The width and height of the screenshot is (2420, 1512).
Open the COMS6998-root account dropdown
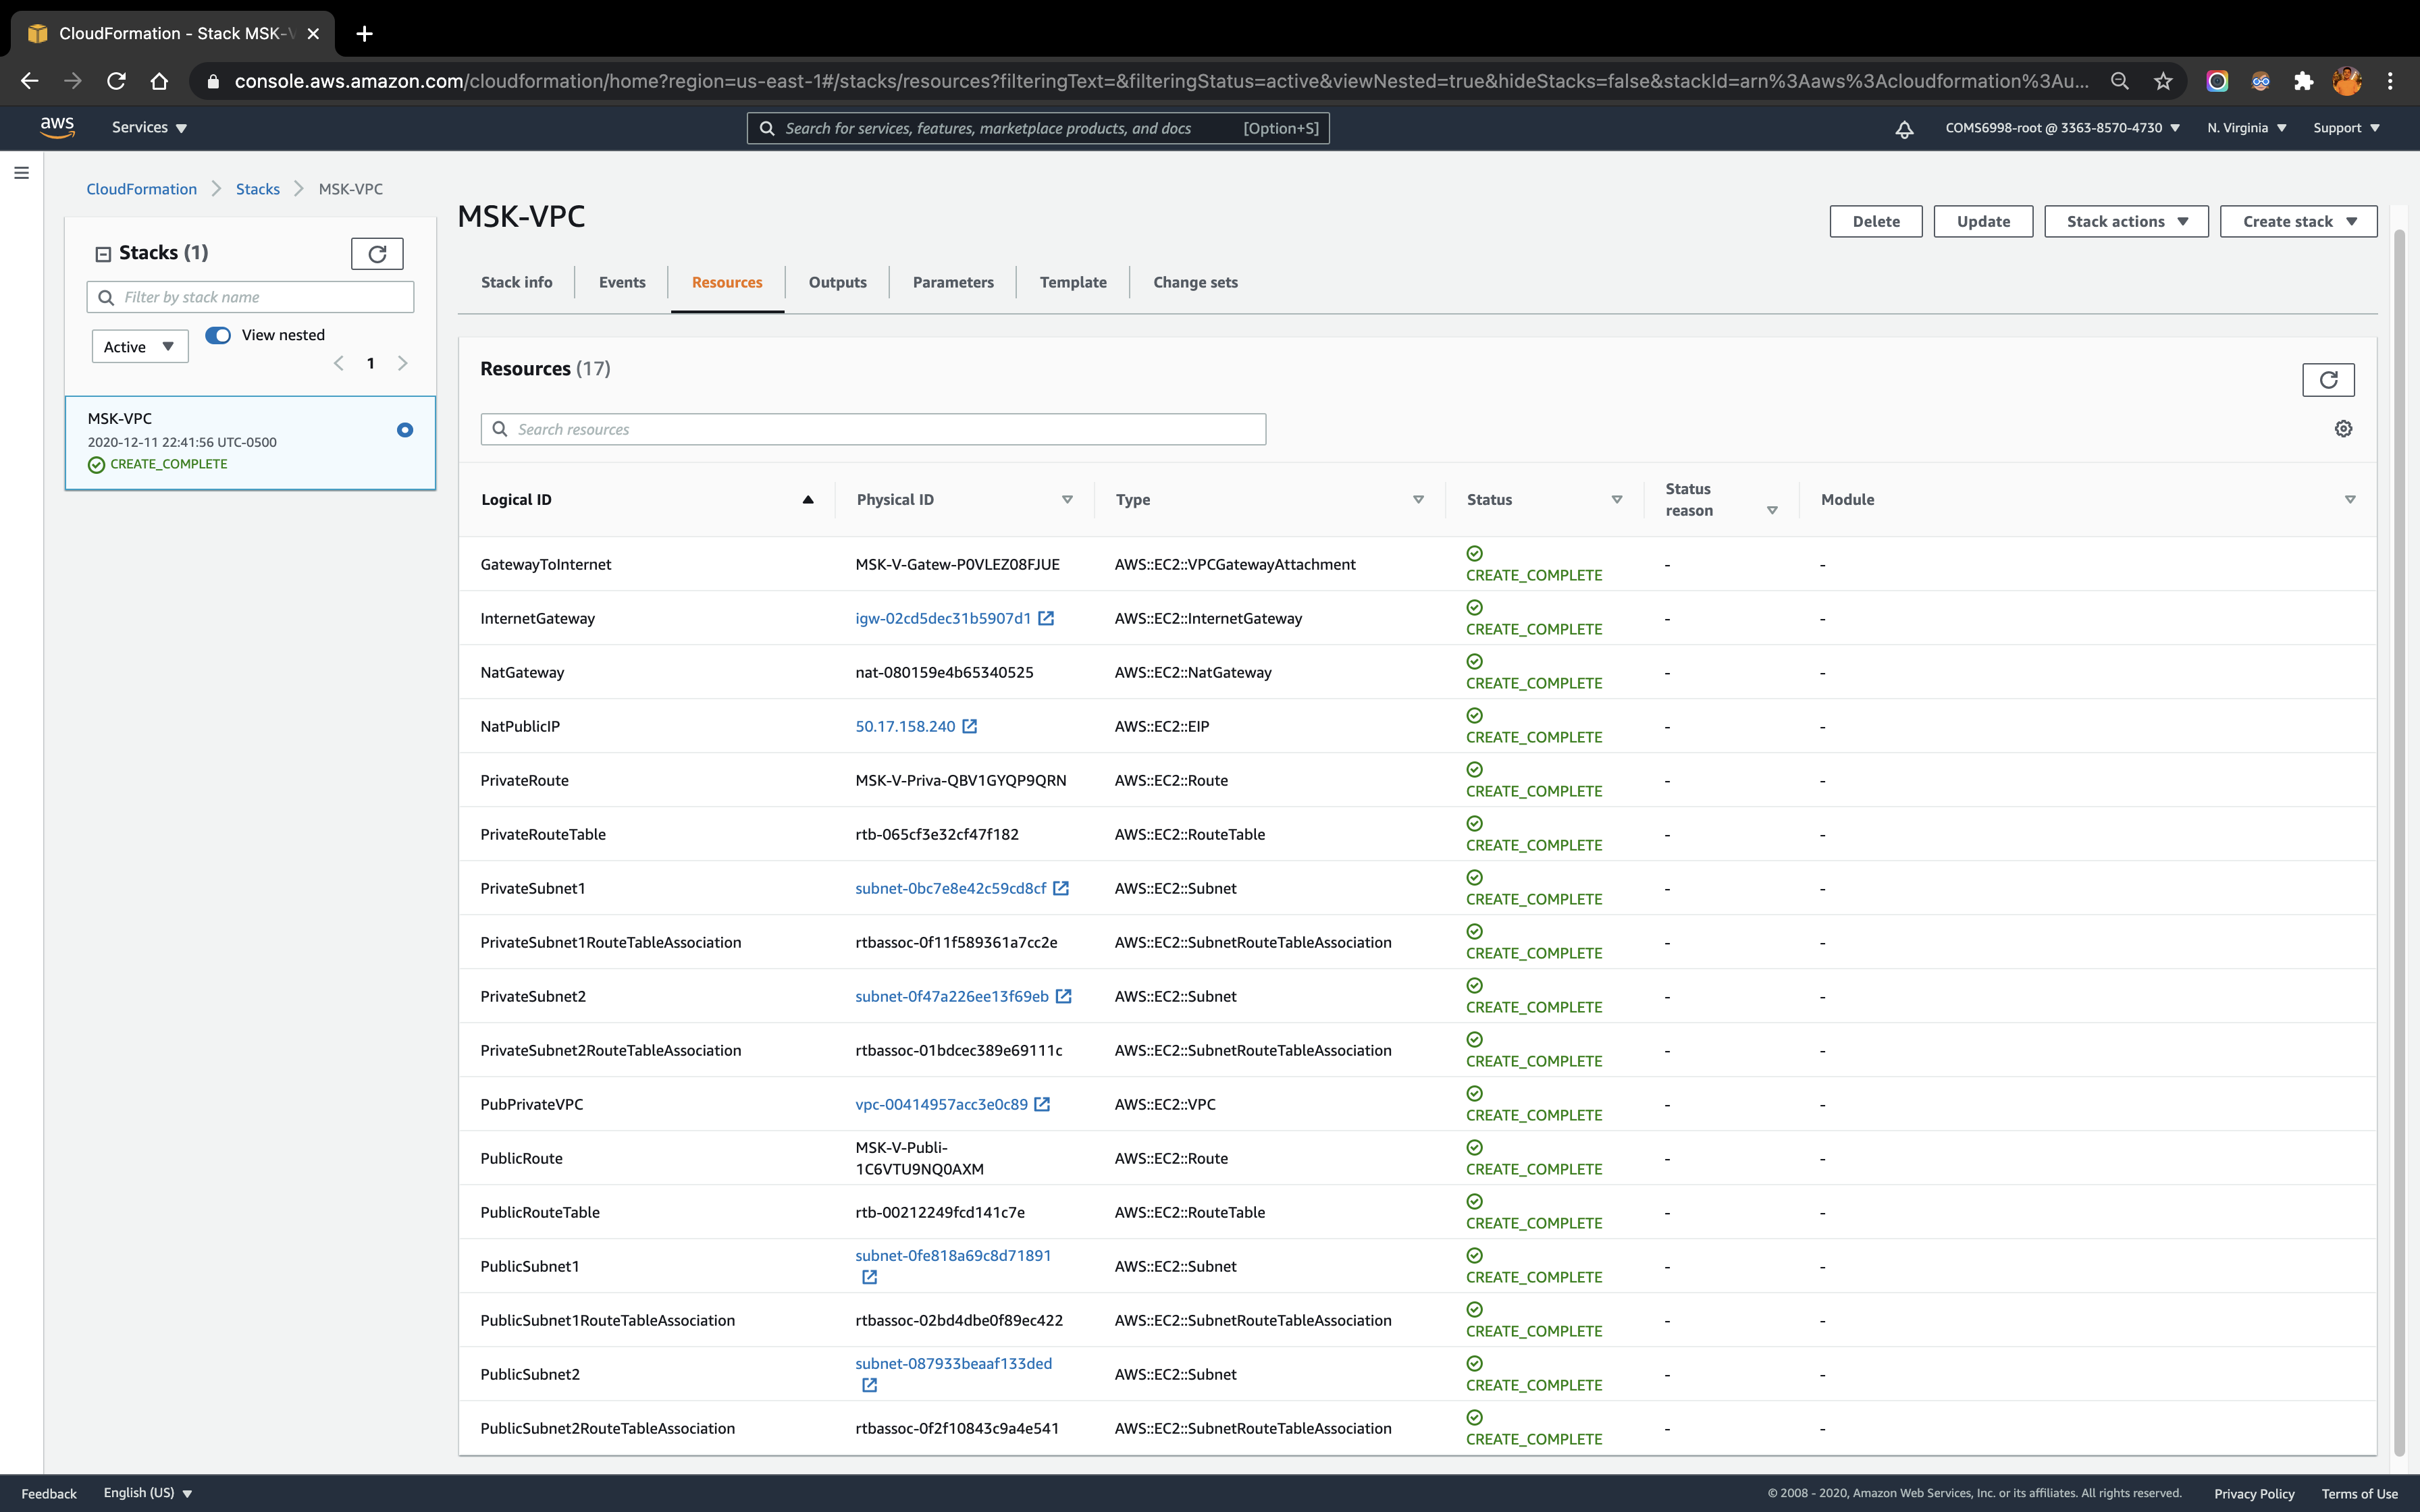click(x=2062, y=128)
